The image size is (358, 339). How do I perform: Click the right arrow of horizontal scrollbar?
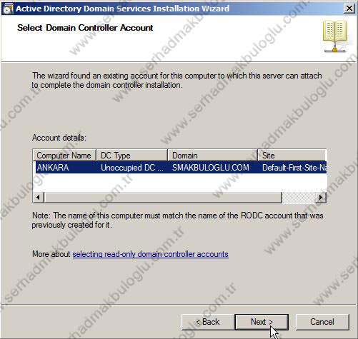coord(321,198)
